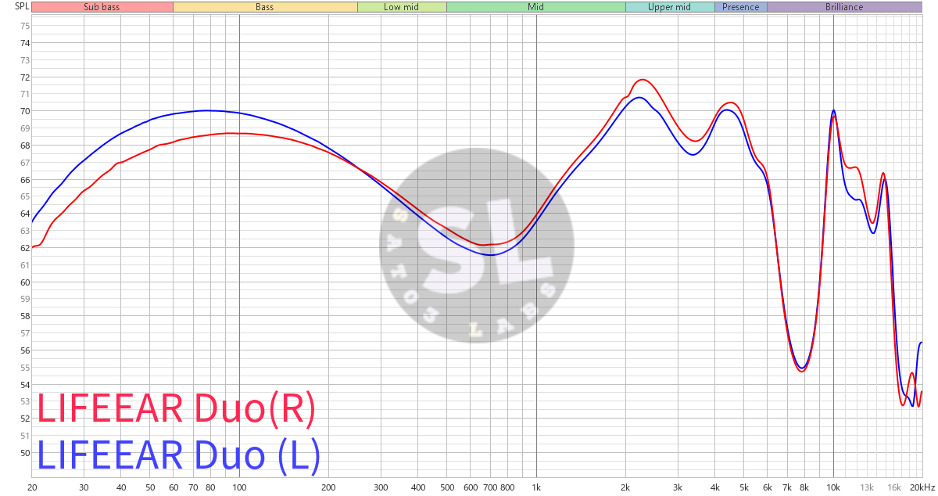Screen dimensions: 938x496
Task: Click the 3k frequency axis label
Action: coord(678,487)
